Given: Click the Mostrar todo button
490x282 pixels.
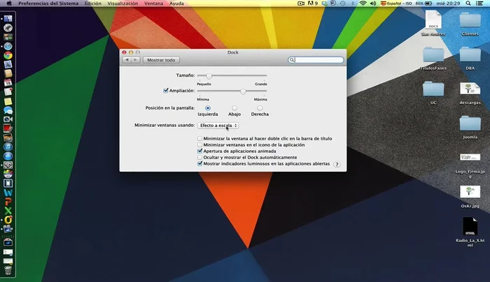Looking at the screenshot, I should [x=160, y=60].
